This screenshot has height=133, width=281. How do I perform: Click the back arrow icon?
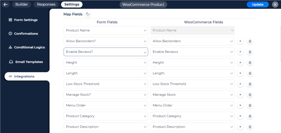pyautogui.click(x=5, y=4)
